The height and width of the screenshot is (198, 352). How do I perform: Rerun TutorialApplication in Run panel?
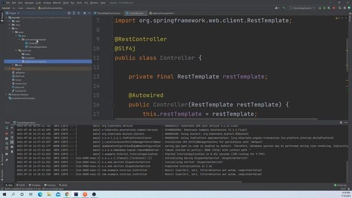click(7, 128)
